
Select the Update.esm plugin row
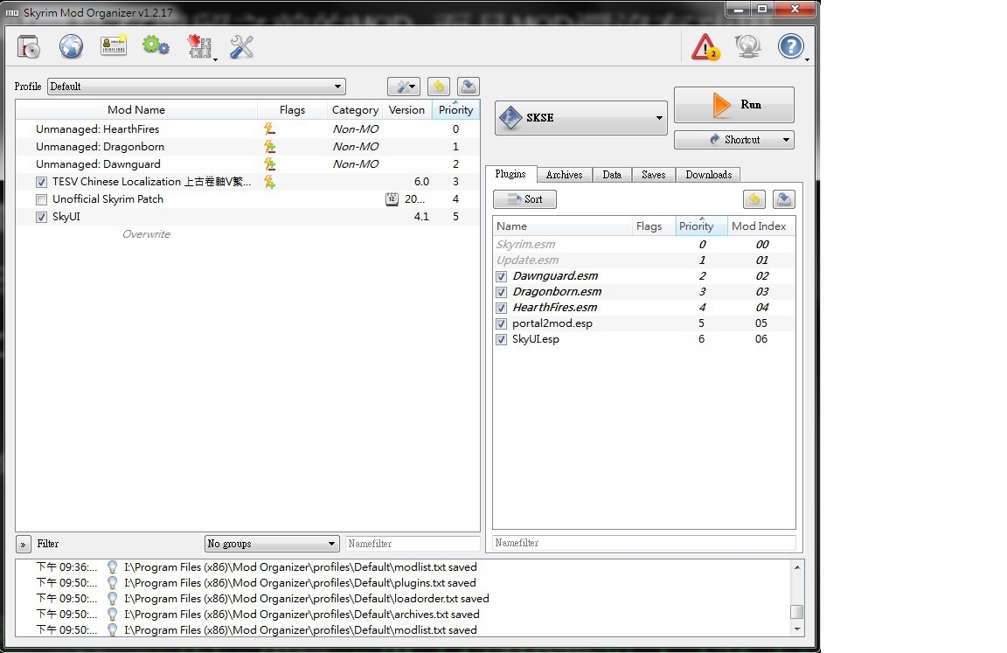644,260
